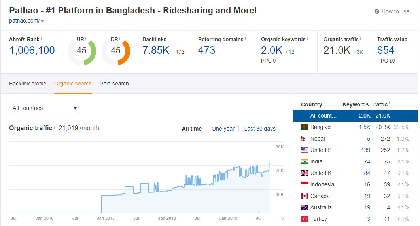
Task: Click the Traffic column info icon
Action: [x=389, y=103]
